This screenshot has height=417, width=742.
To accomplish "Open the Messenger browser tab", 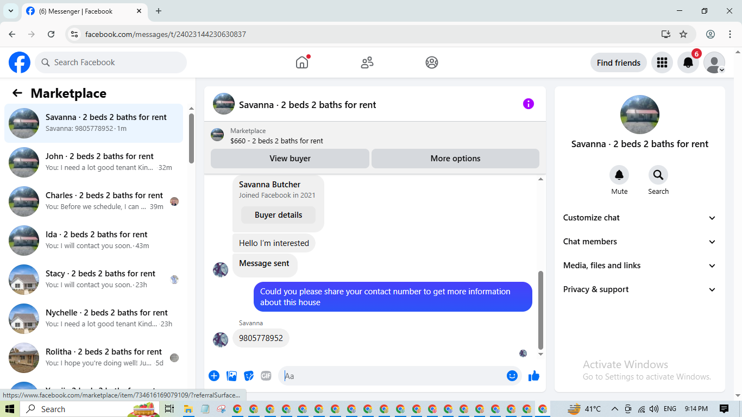I will pos(86,11).
